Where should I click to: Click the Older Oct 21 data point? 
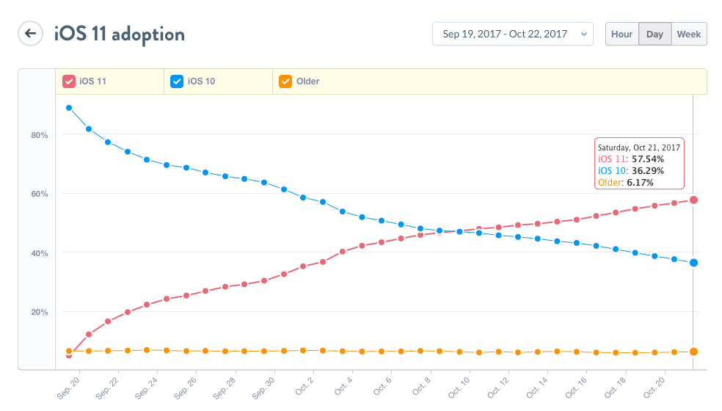tap(693, 352)
